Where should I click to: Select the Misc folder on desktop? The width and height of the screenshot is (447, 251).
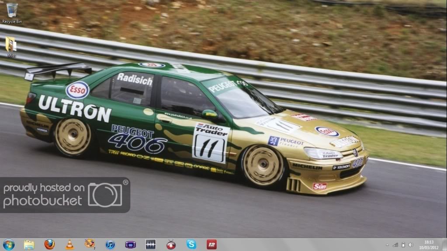coord(11,47)
